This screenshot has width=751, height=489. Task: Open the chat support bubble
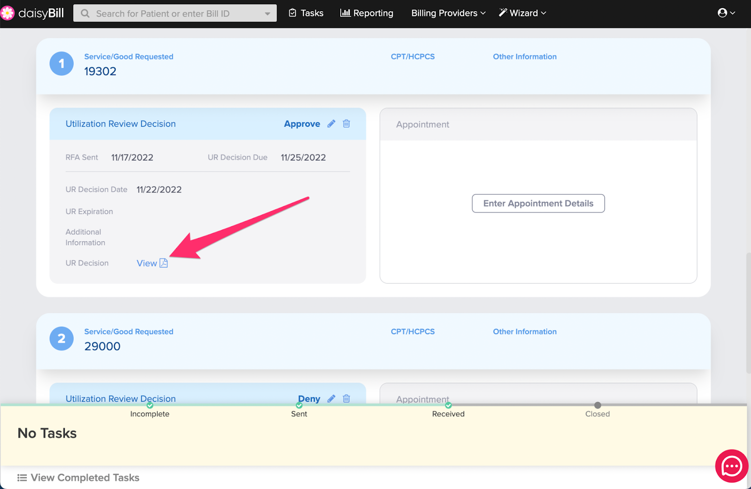click(x=731, y=466)
